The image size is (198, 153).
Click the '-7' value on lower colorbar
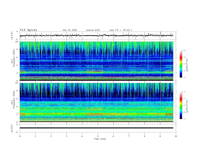click(x=184, y=119)
